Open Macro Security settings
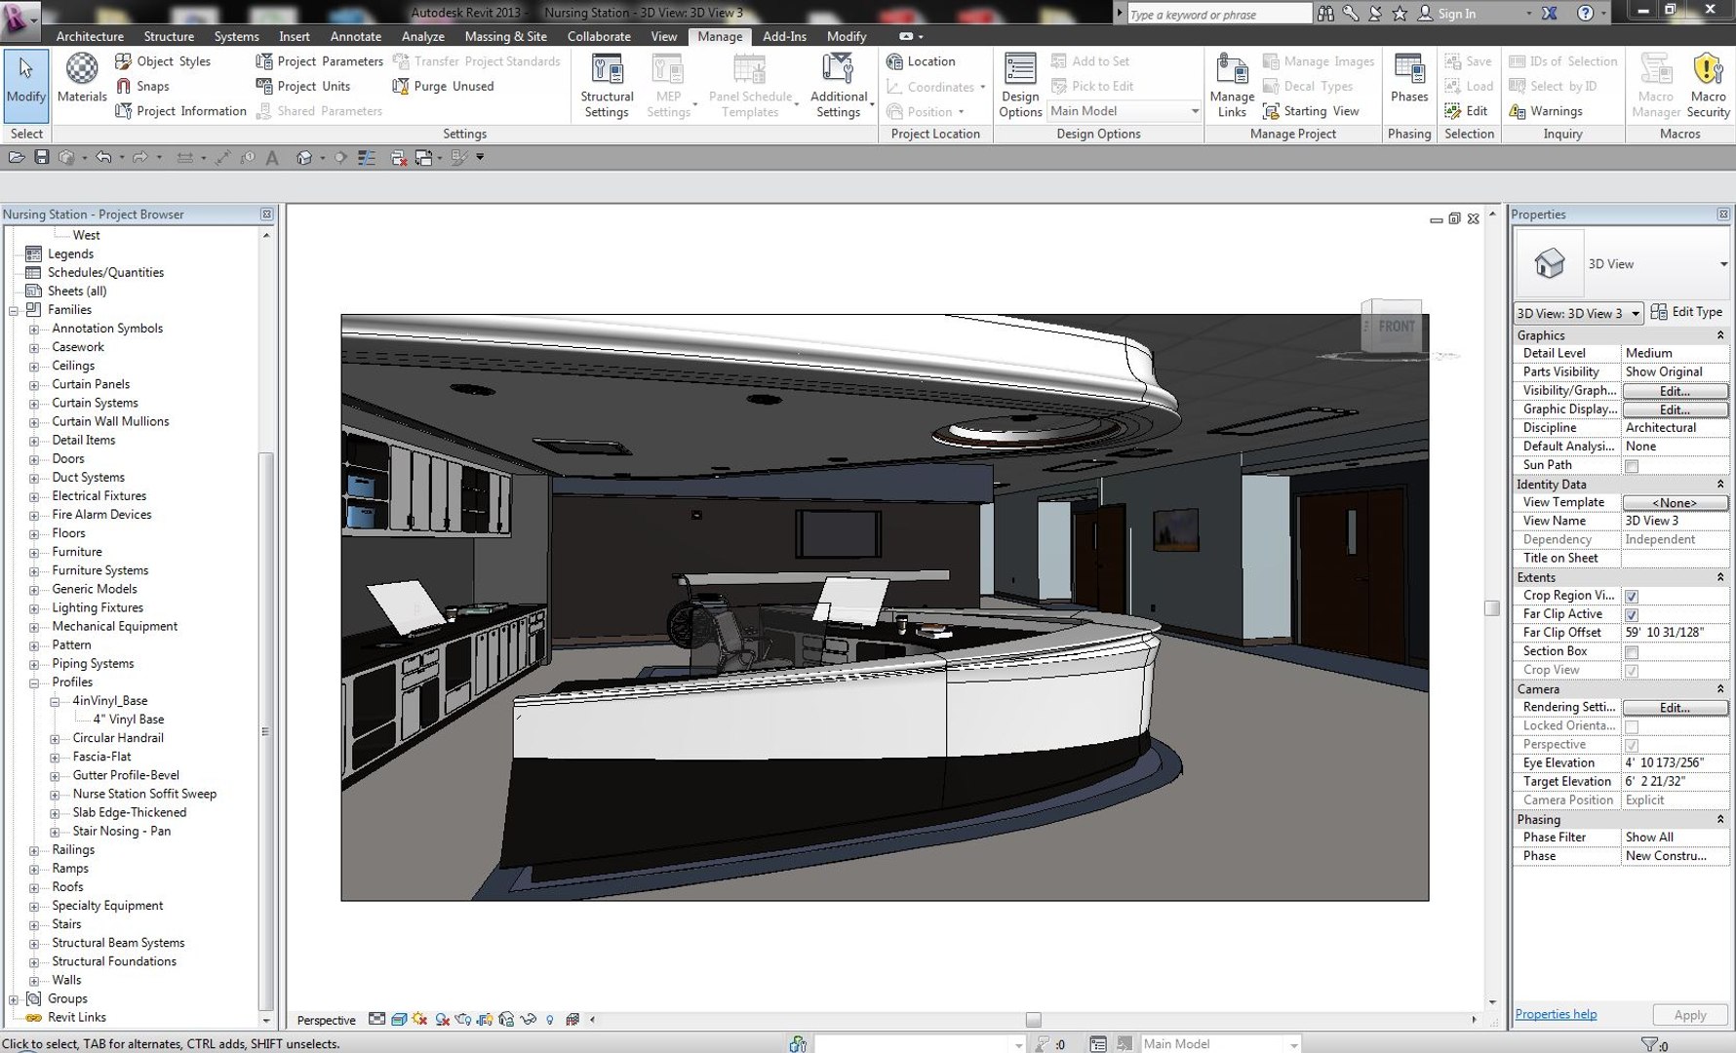This screenshot has width=1736, height=1053. (x=1708, y=86)
